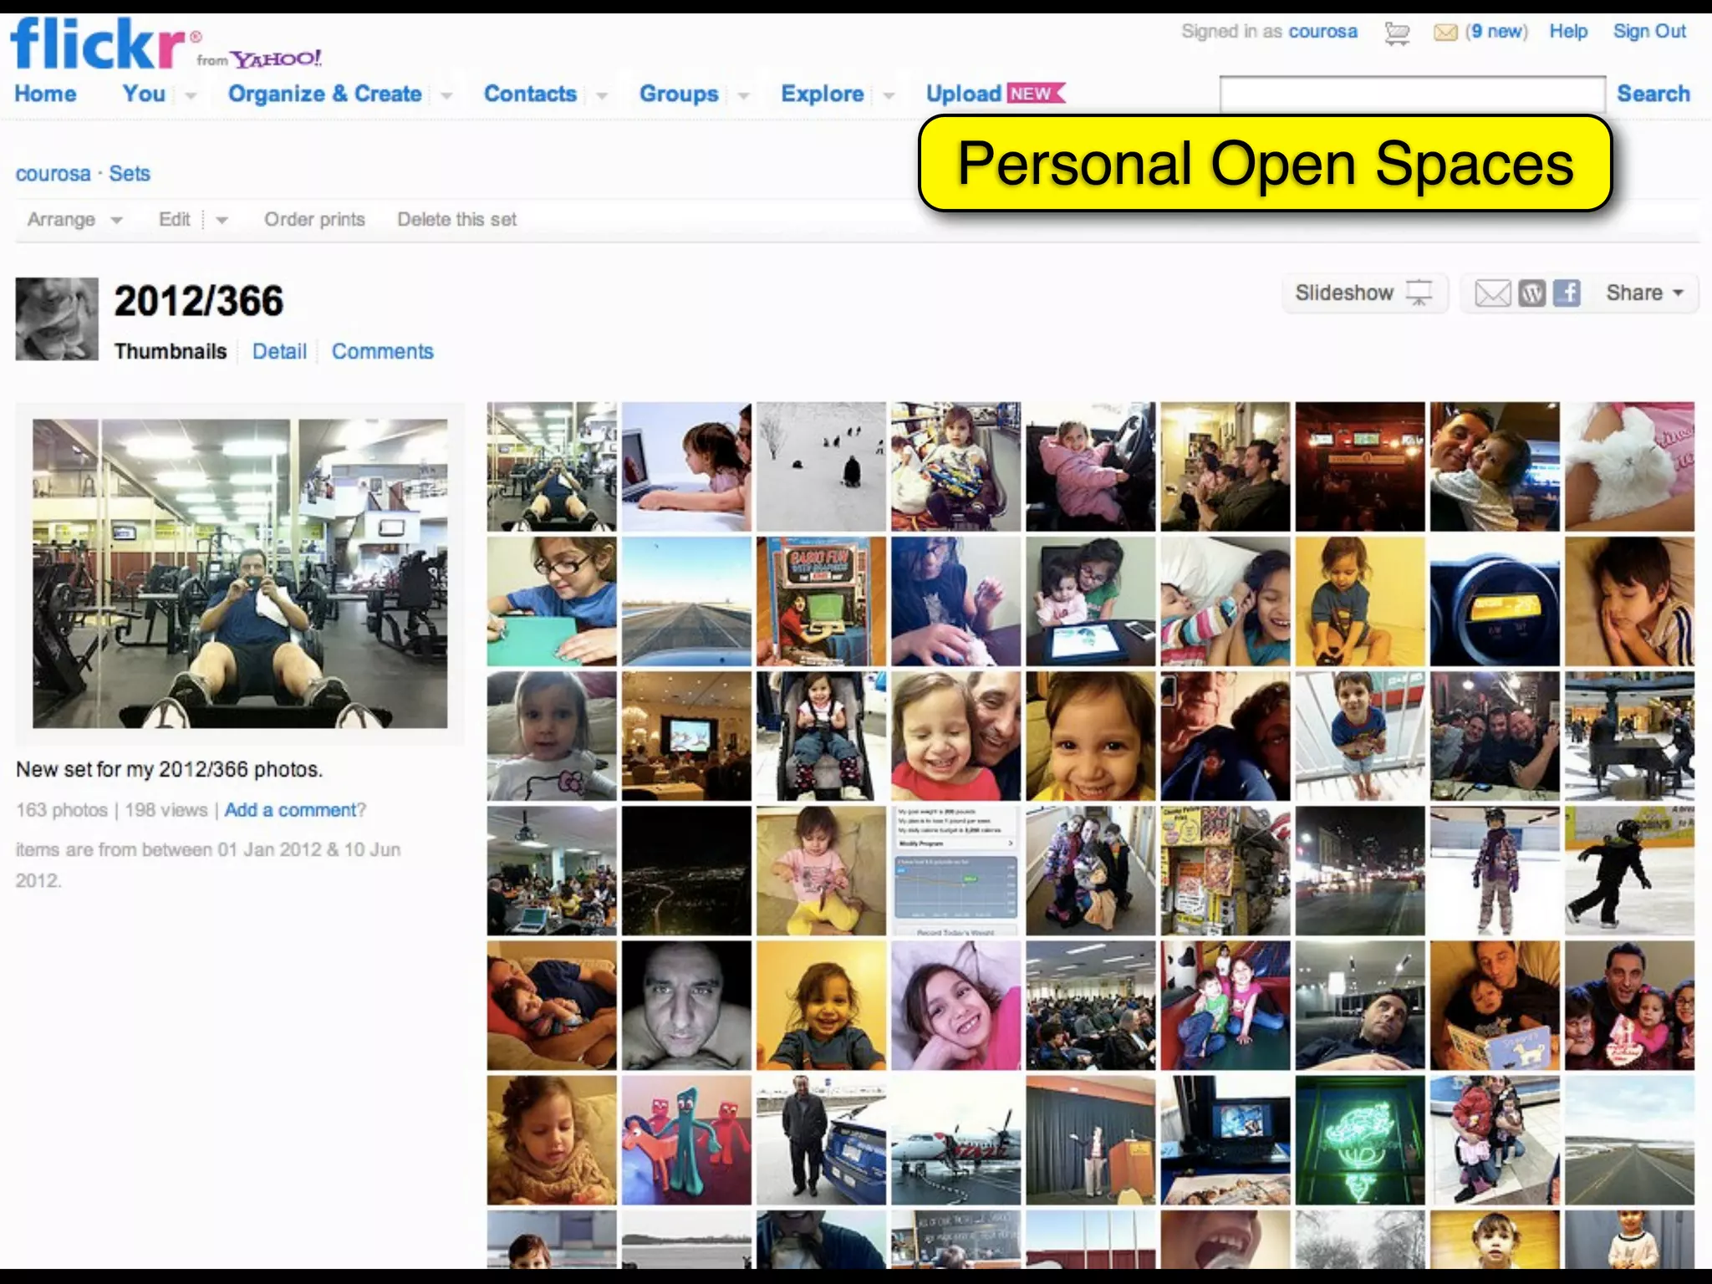Image resolution: width=1712 pixels, height=1284 pixels.
Task: Share set via email envelope icon
Action: (x=1492, y=293)
